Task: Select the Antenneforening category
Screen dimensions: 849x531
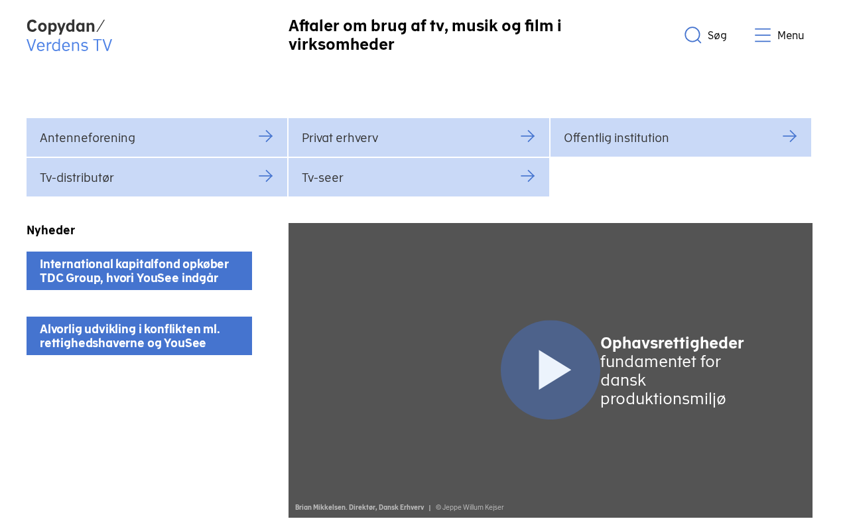Action: pyautogui.click(x=88, y=138)
